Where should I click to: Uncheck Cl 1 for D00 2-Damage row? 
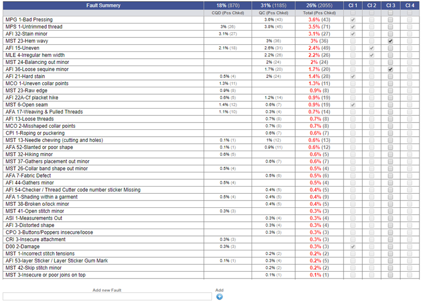(353, 247)
